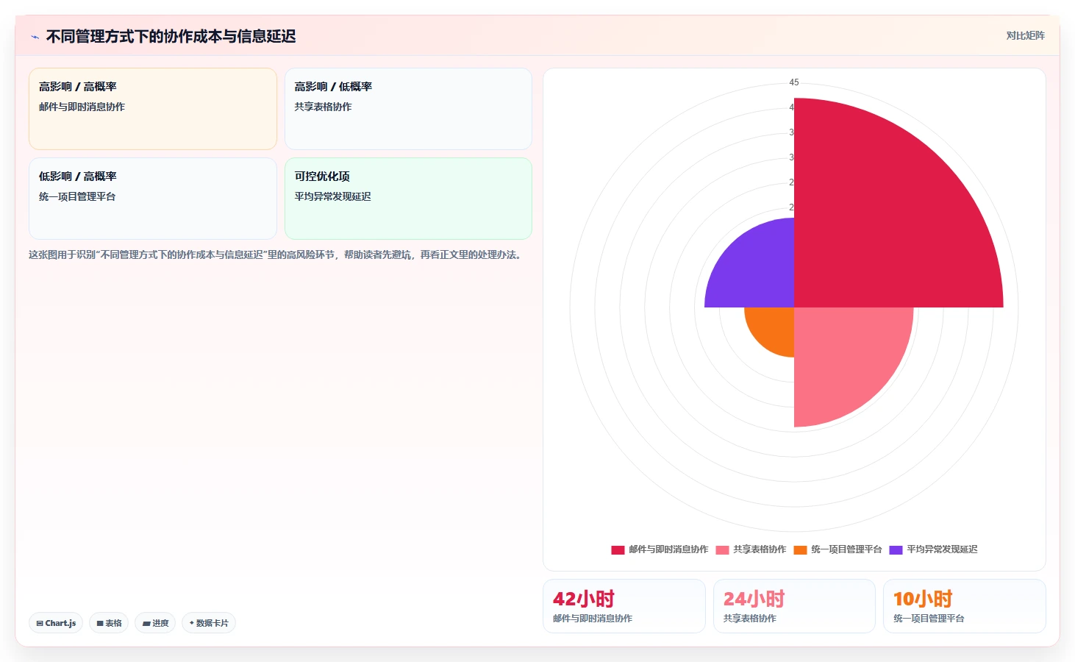Click 平均异常发现延迟 text in the green card

(332, 196)
